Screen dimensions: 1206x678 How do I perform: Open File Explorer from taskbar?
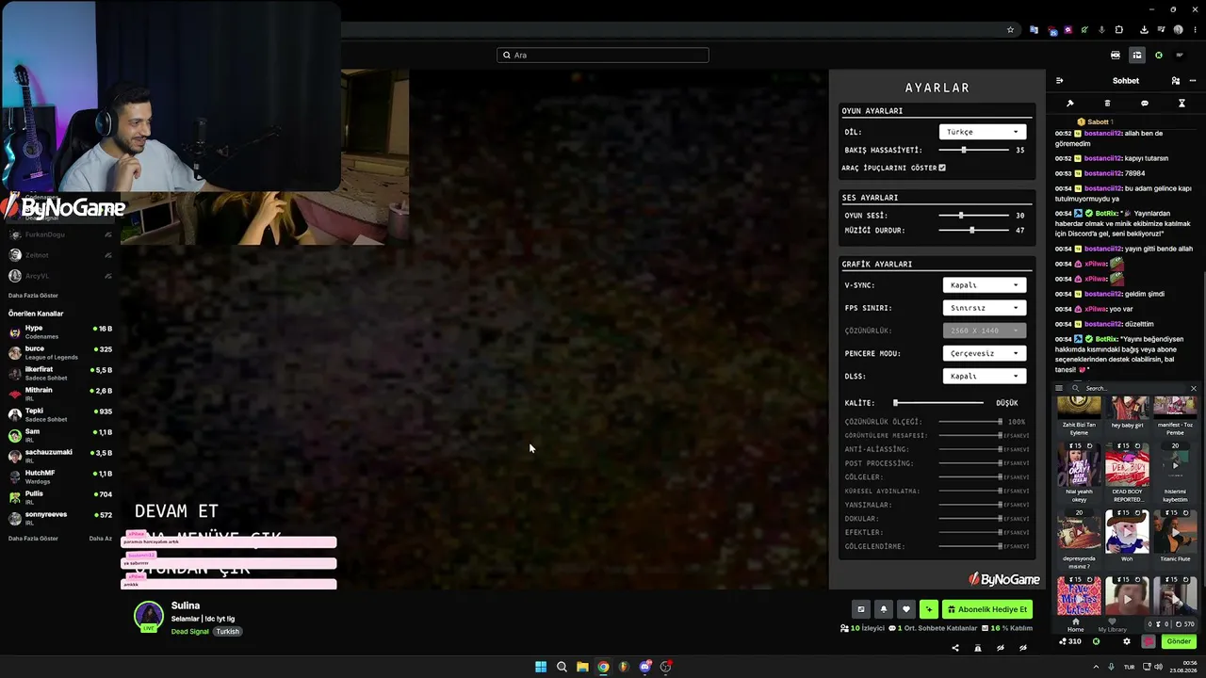tap(582, 667)
